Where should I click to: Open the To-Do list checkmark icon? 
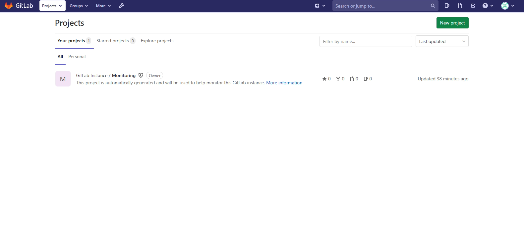click(473, 6)
